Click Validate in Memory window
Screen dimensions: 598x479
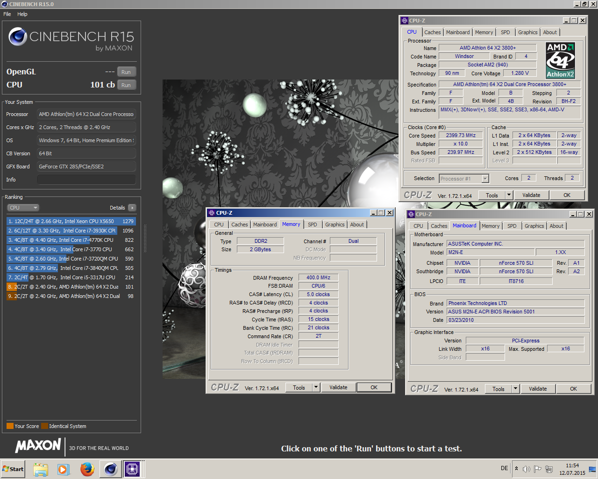pyautogui.click(x=338, y=388)
